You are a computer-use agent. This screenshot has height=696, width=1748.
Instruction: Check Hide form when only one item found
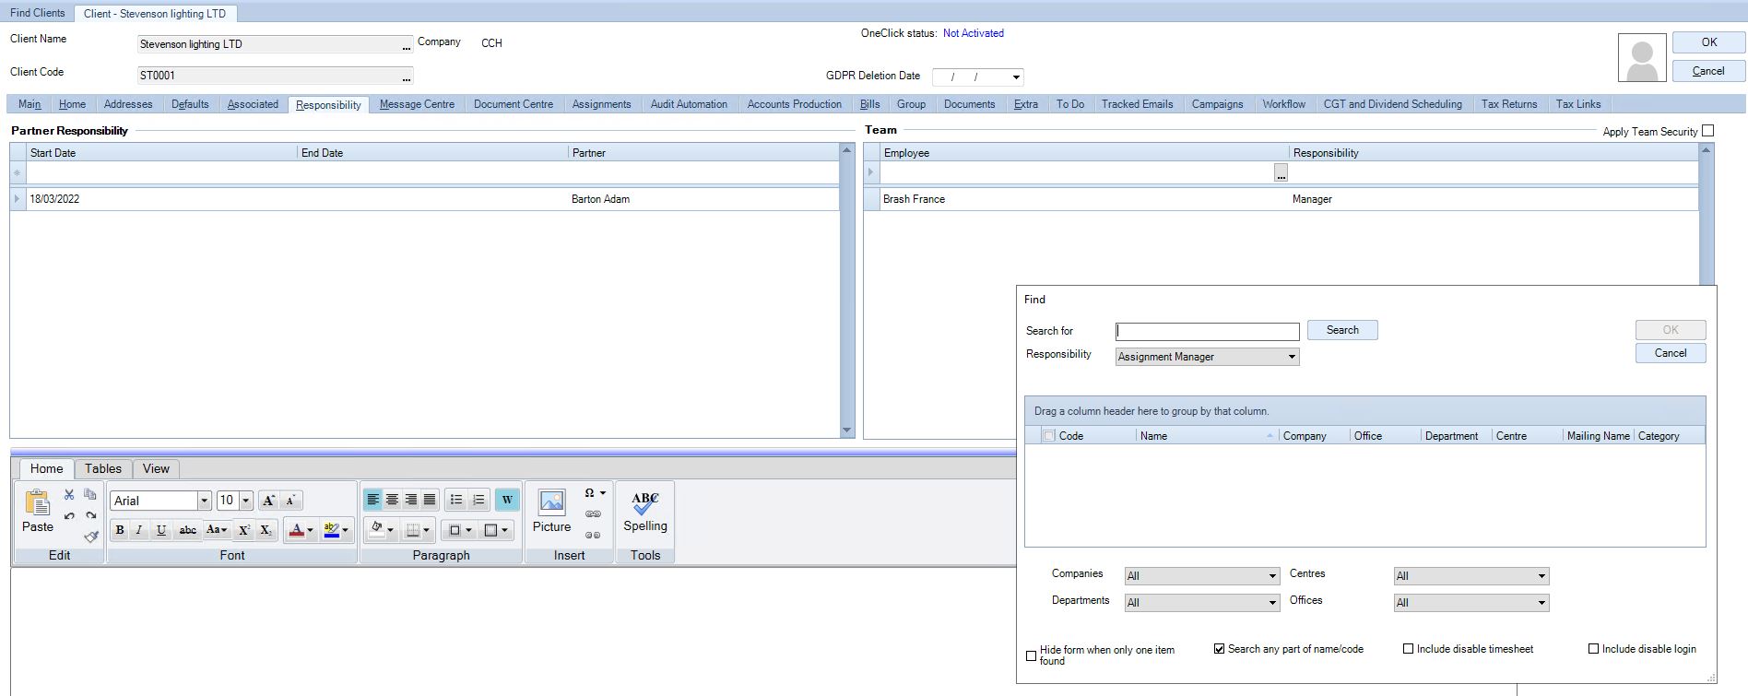tap(1032, 655)
